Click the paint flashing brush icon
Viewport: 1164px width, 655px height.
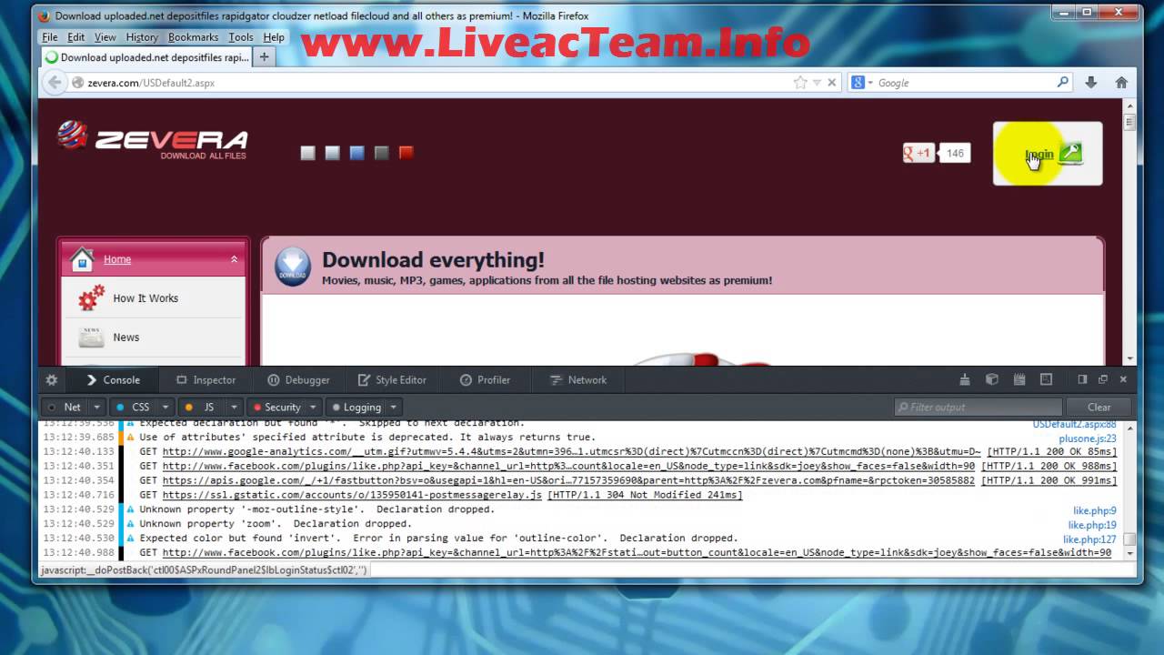[965, 379]
